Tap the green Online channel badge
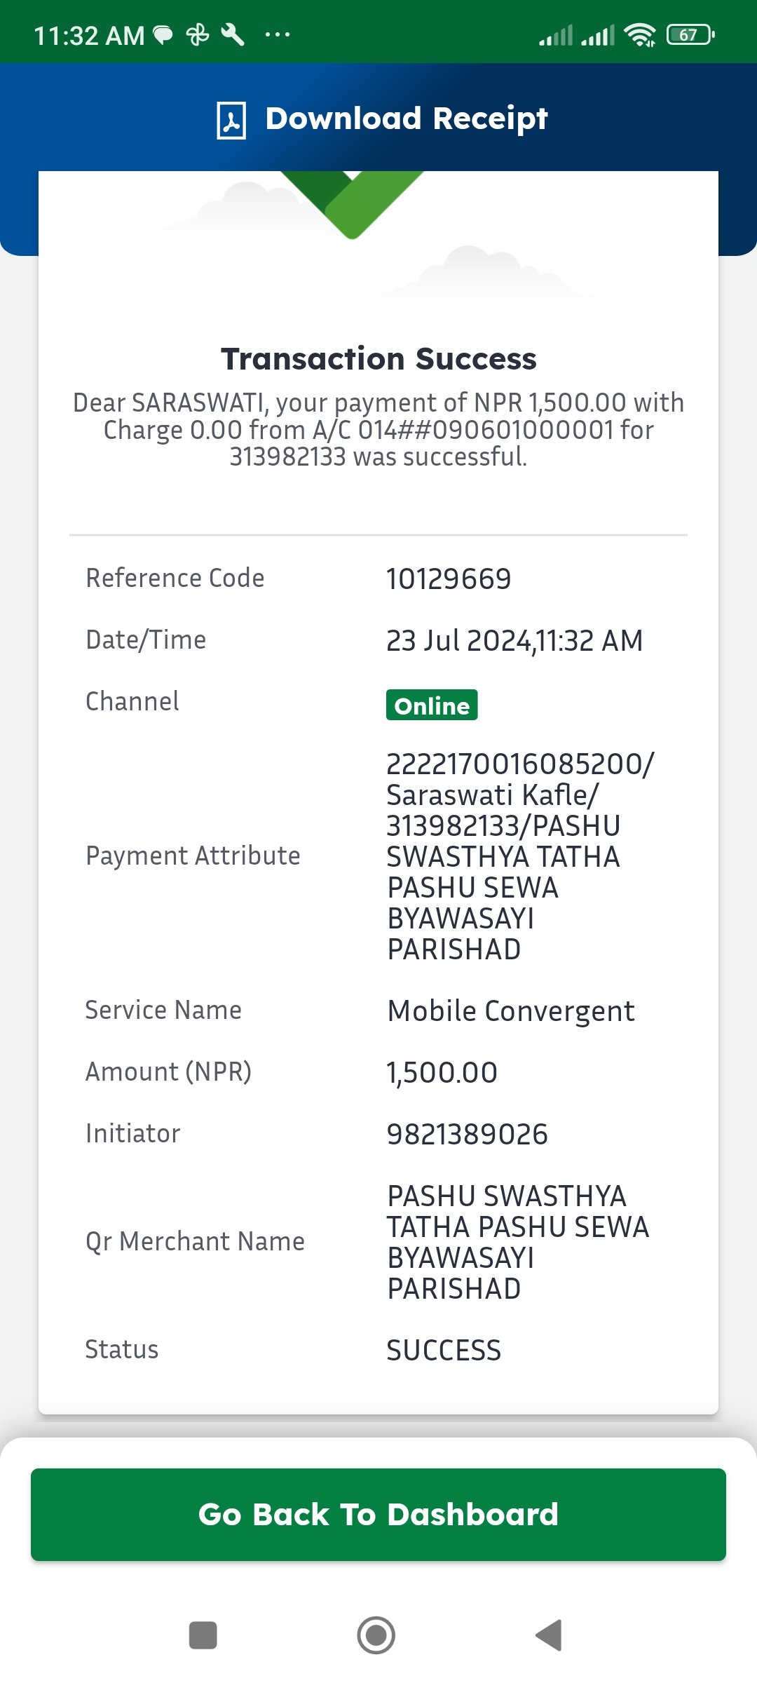 coord(432,705)
